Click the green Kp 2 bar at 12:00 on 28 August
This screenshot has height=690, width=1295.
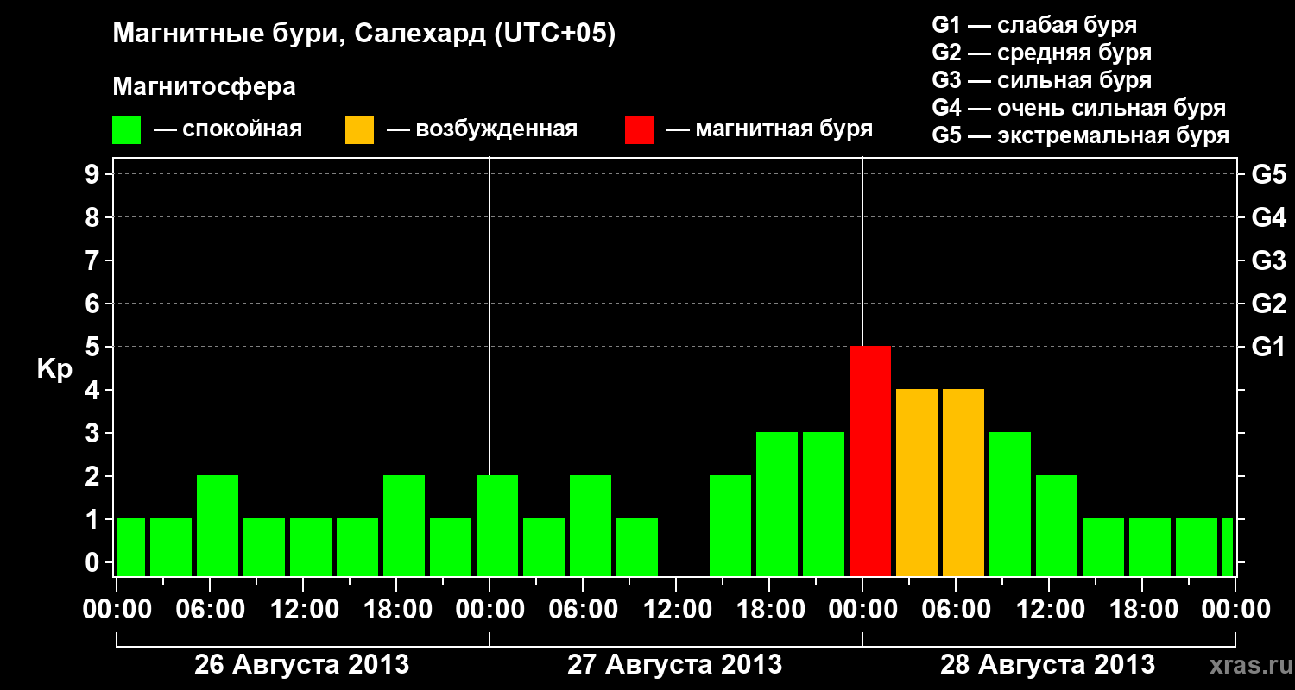[1057, 525]
